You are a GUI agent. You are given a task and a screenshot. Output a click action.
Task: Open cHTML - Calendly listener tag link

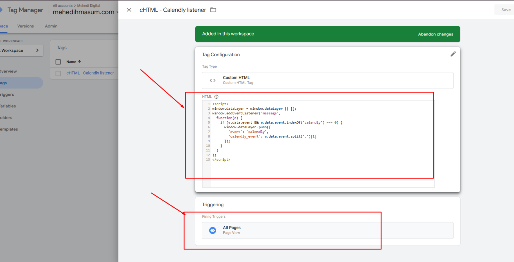coord(90,73)
